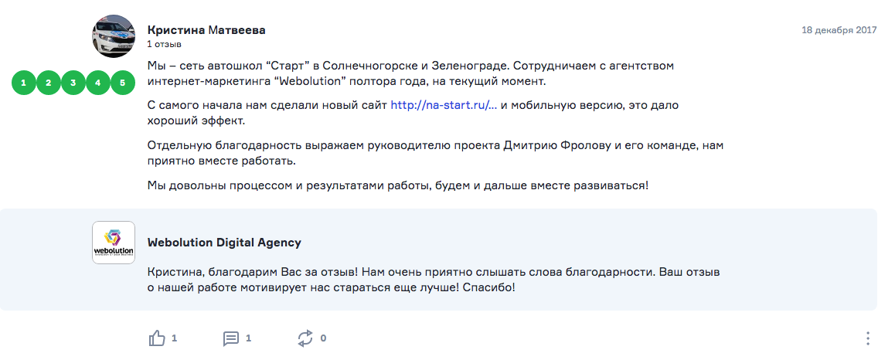Click the repost arrows icon
The image size is (878, 360).
305,338
